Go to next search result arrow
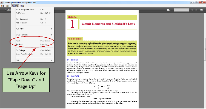206x109 pixels. click(196, 10)
